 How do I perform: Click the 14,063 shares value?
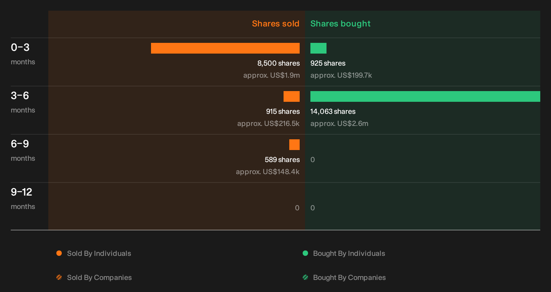(333, 112)
